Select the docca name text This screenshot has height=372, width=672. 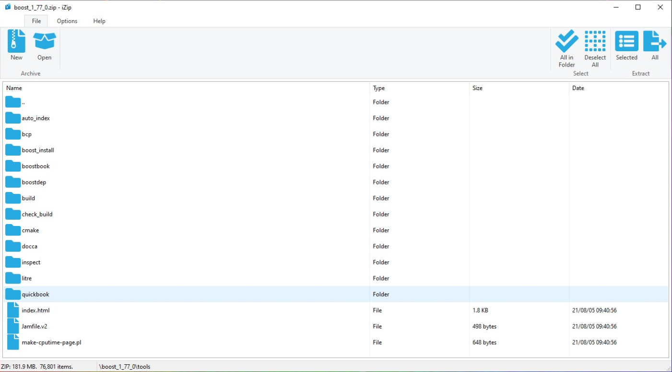[30, 247]
